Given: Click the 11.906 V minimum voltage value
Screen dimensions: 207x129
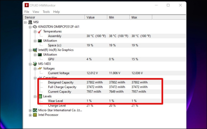Looking at the screenshot, I should [115, 73].
